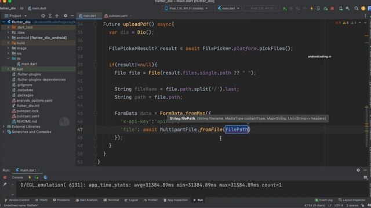Click the error count indicator in editor
Screen dimensions: 371x208
point(339,23)
